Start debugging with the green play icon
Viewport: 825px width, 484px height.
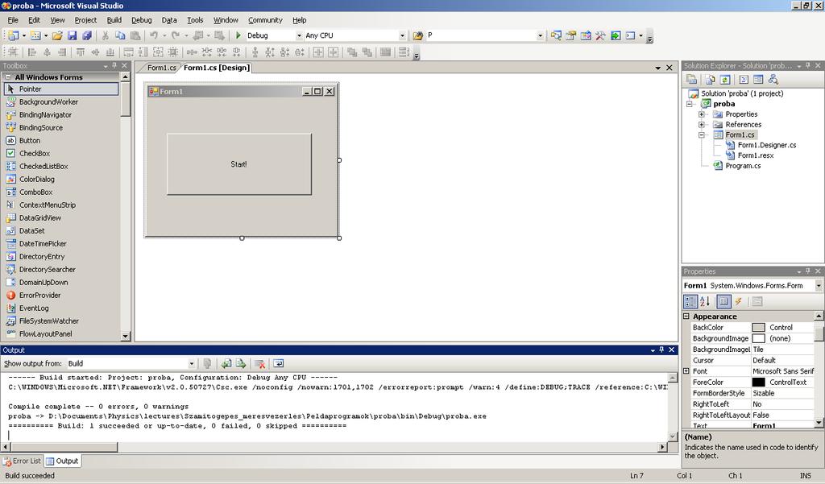click(238, 35)
